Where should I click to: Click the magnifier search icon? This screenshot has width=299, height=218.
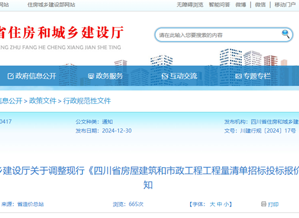pos(285,34)
